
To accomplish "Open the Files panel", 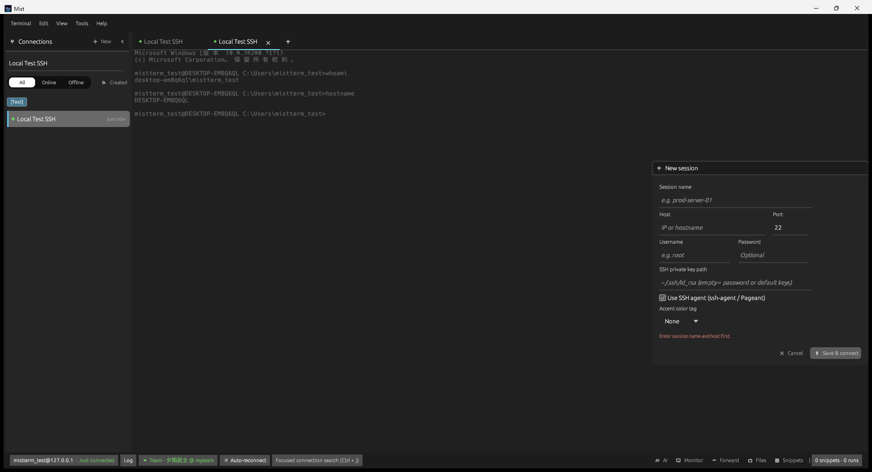I will 757,460.
